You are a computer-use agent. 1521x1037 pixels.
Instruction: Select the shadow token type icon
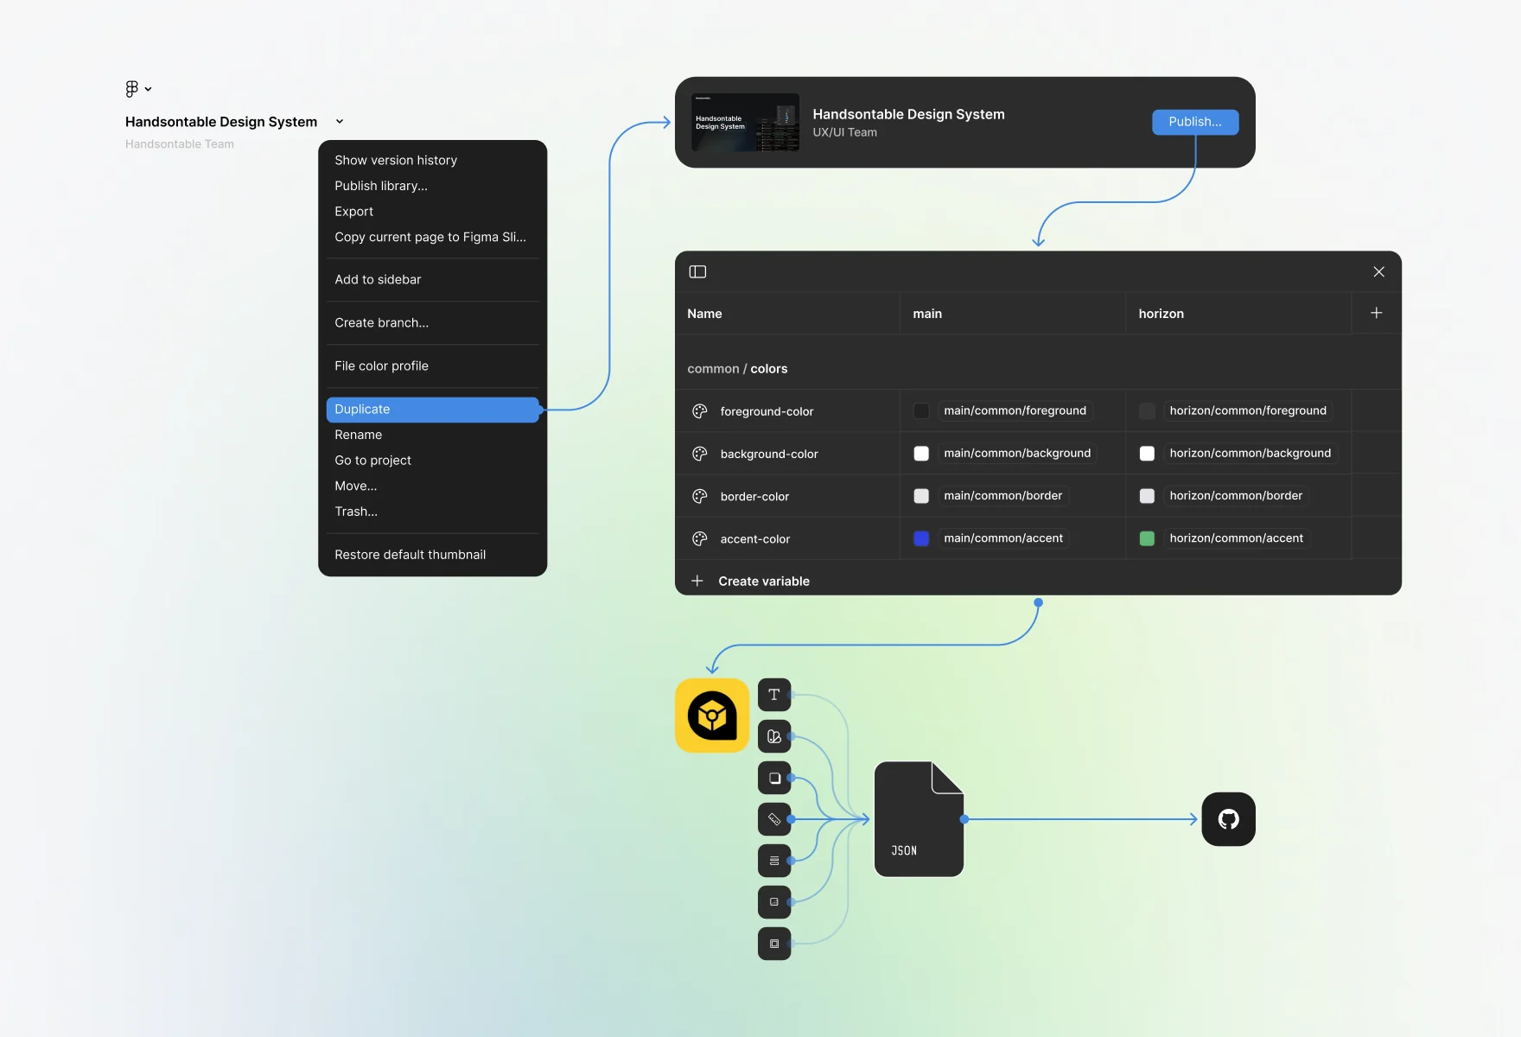coord(774,778)
